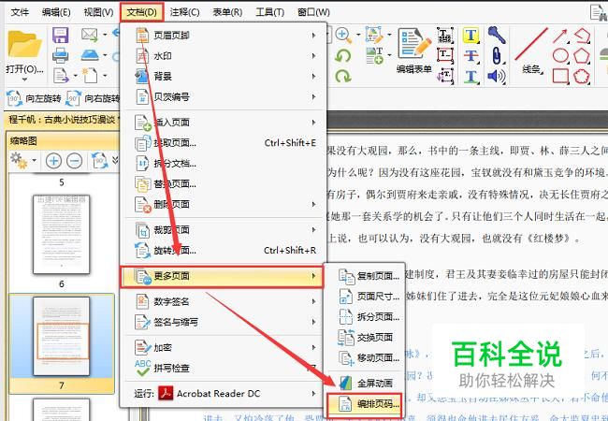This screenshot has height=421, width=608.
Task: Select the rectangle shape tool
Action: pyautogui.click(x=560, y=76)
